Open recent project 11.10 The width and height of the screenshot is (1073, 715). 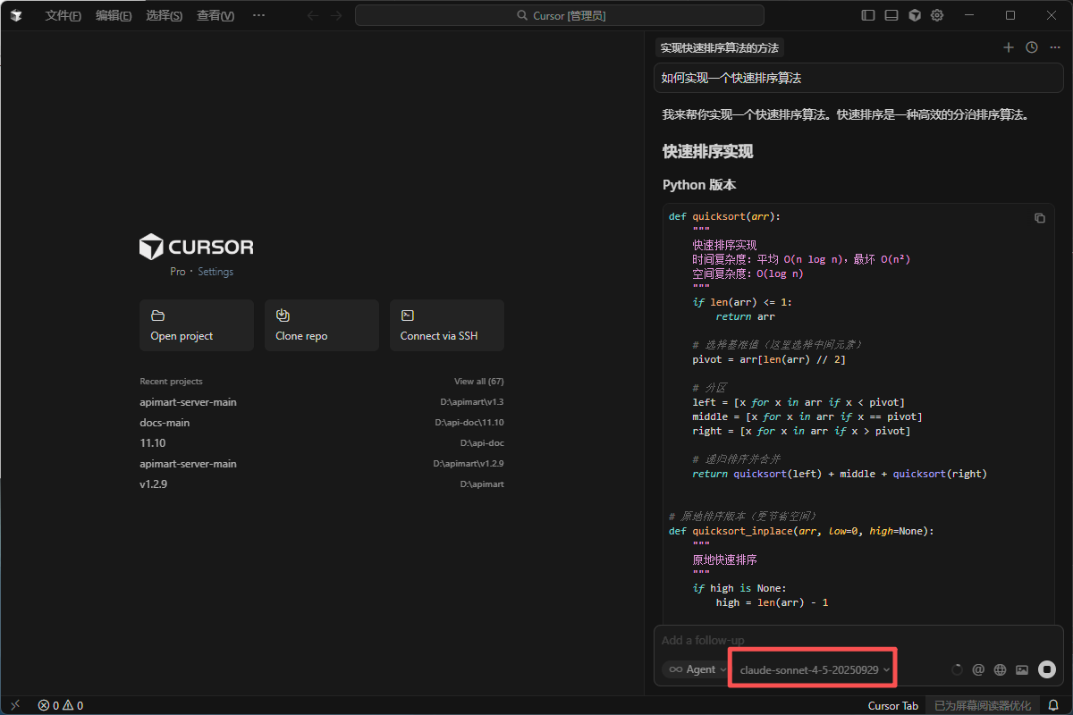point(322,443)
